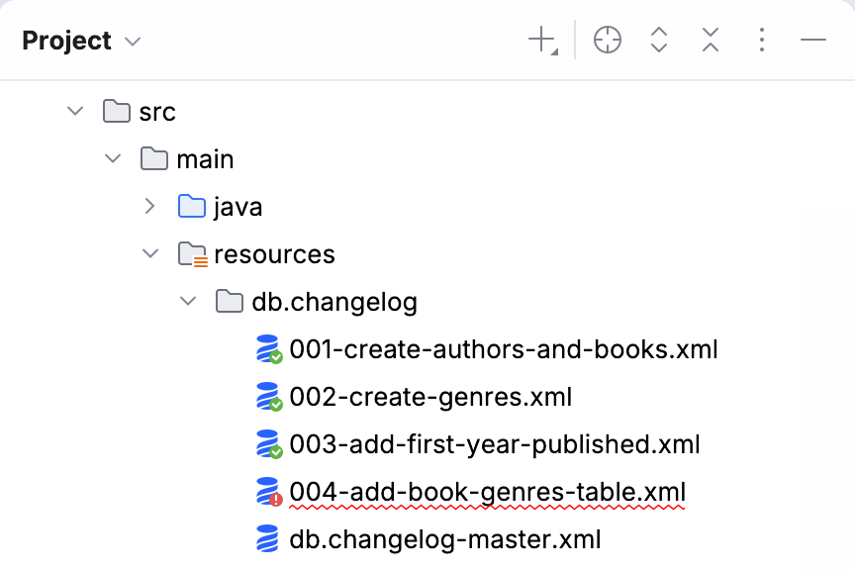Screen dimensions: 855x572
Task: Expand the java folder chevron
Action: point(150,206)
